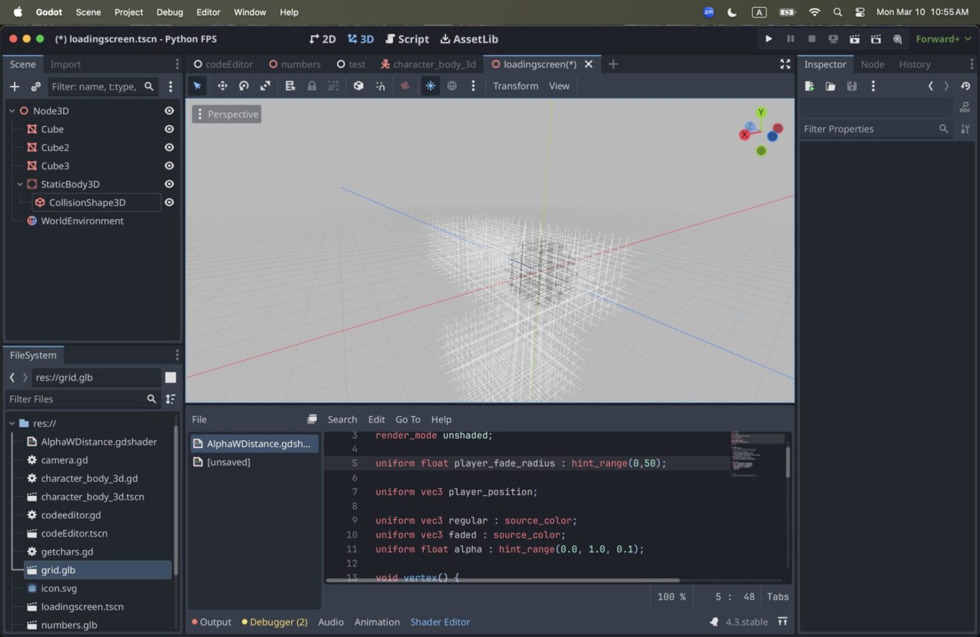Open the Forward+ renderer dropdown

[x=943, y=39]
